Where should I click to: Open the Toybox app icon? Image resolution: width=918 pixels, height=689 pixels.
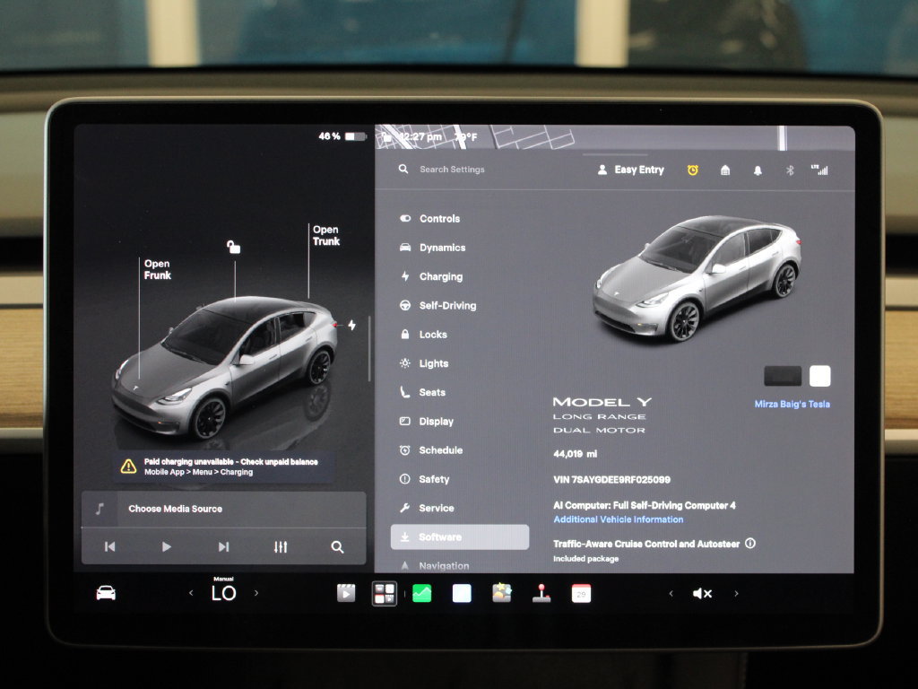pyautogui.click(x=502, y=593)
